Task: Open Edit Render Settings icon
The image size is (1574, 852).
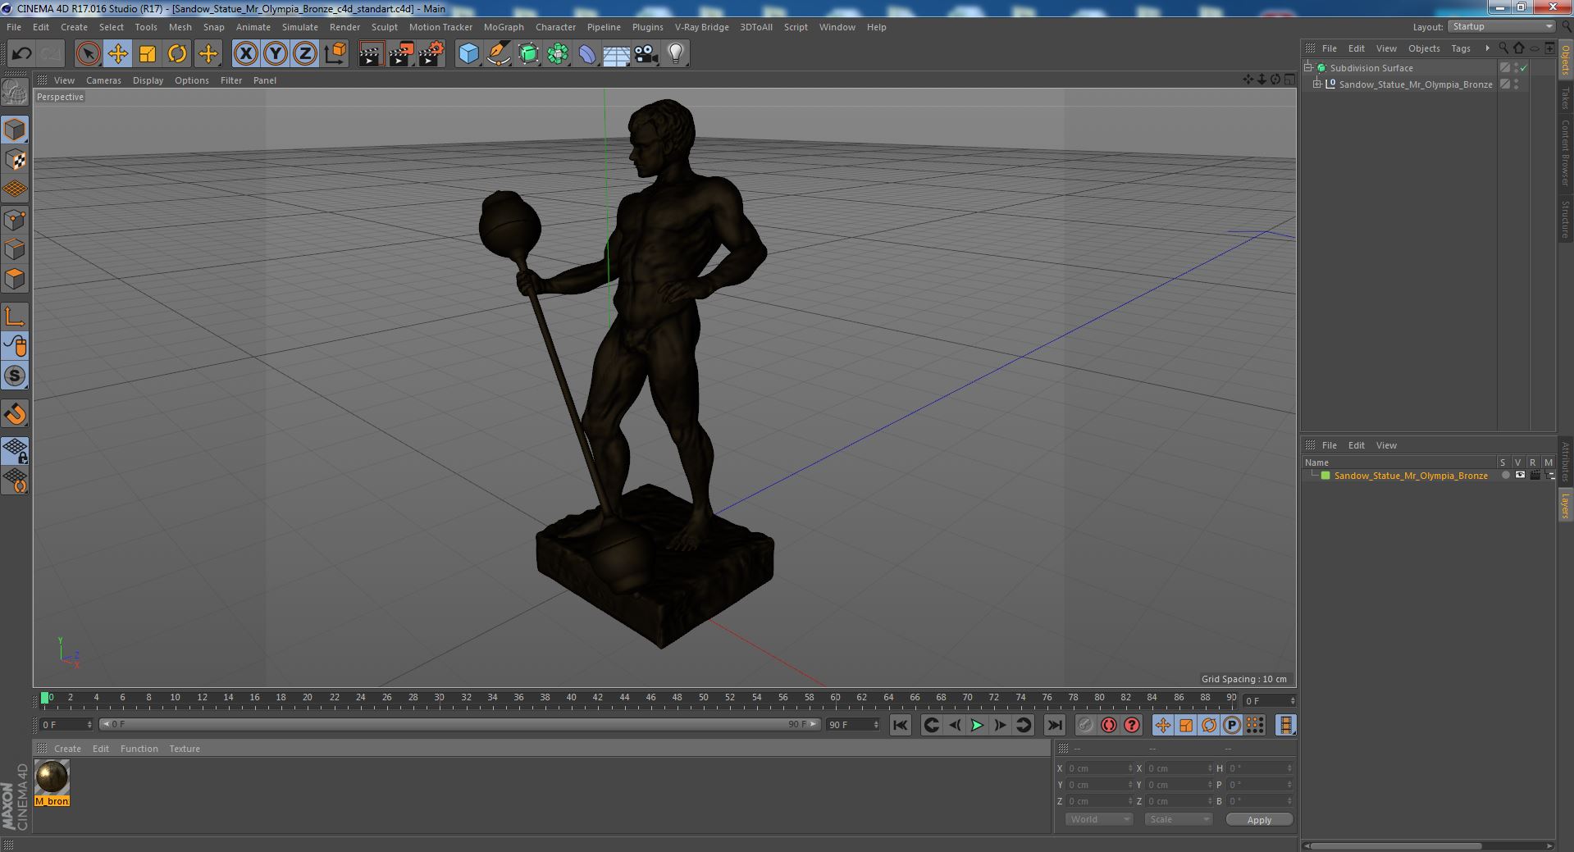Action: pyautogui.click(x=431, y=54)
